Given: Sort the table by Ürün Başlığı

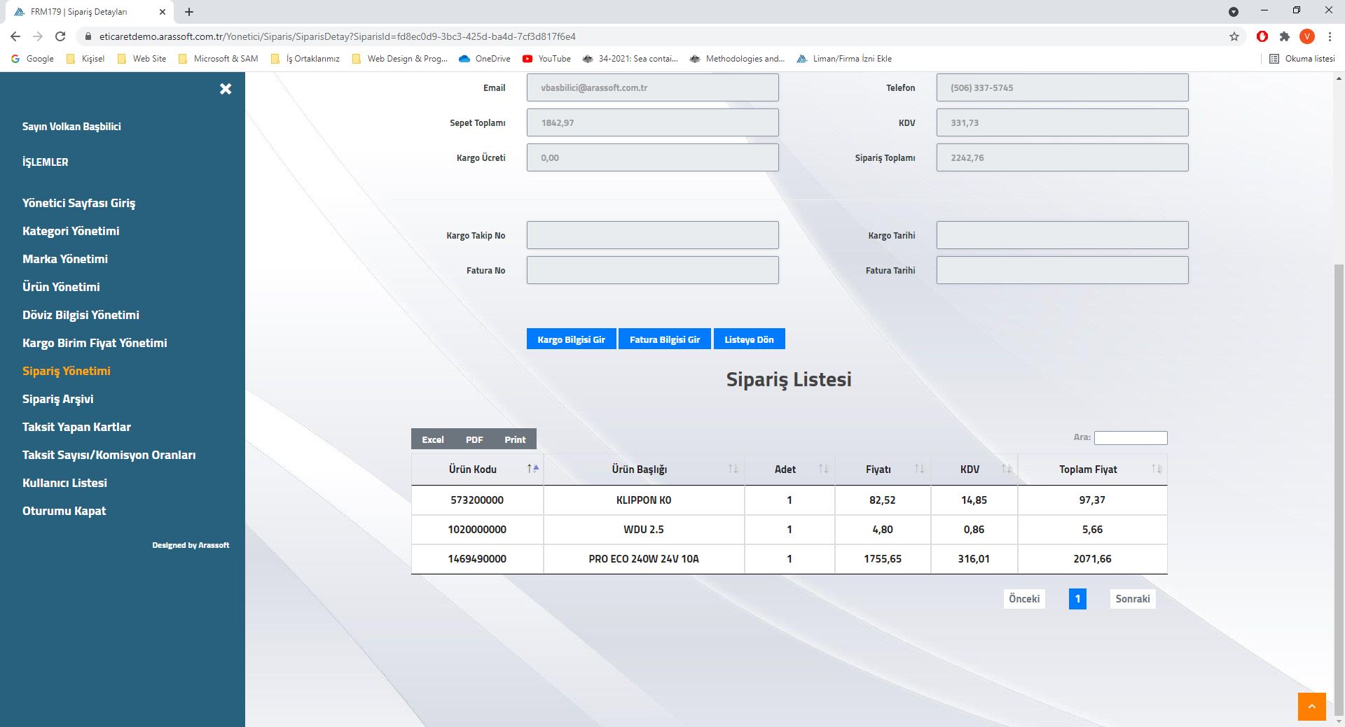Looking at the screenshot, I should (644, 470).
